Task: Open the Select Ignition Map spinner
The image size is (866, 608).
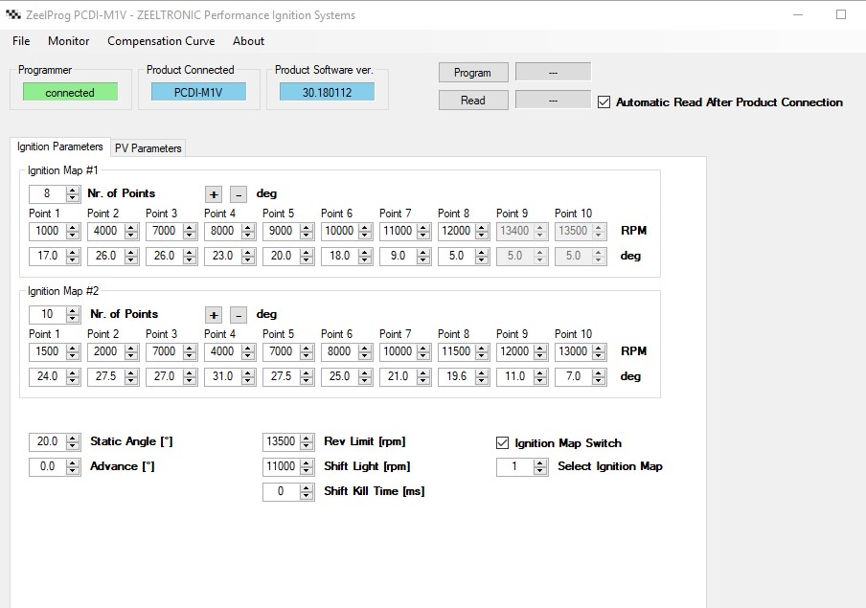Action: pyautogui.click(x=540, y=467)
